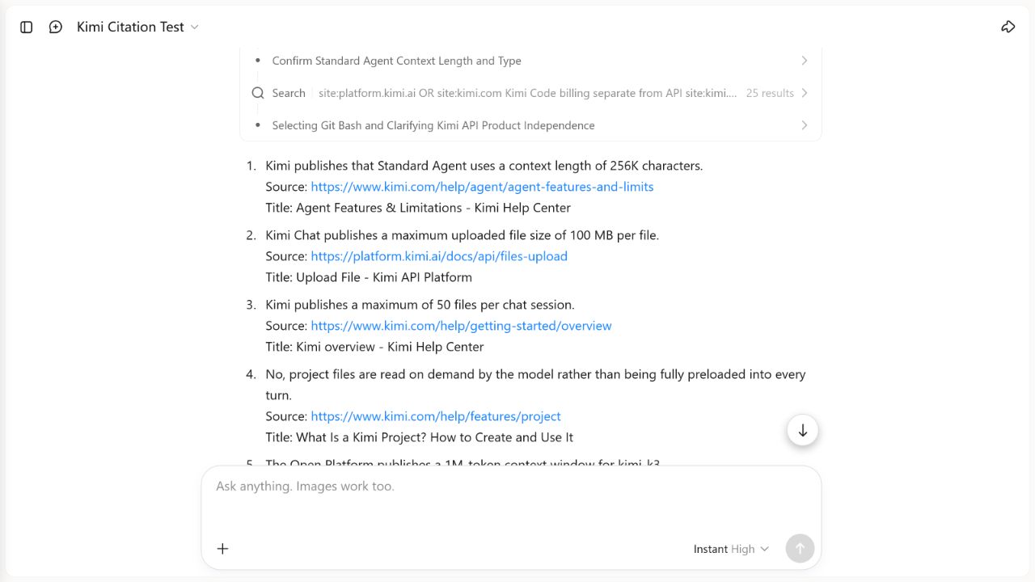Click sentence about 100 MB per file
The width and height of the screenshot is (1035, 582).
pyautogui.click(x=463, y=235)
